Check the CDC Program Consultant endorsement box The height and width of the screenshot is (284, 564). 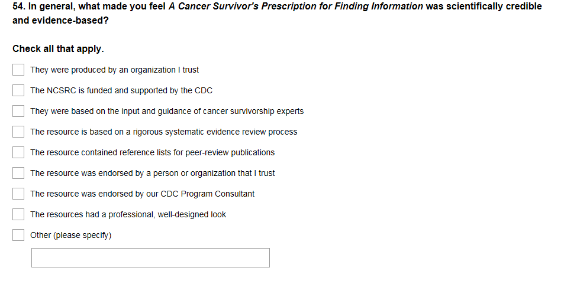pos(18,194)
